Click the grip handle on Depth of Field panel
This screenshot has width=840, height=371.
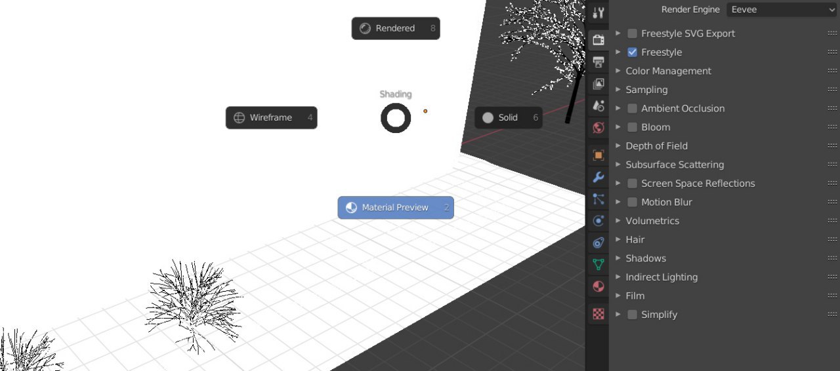coord(832,146)
